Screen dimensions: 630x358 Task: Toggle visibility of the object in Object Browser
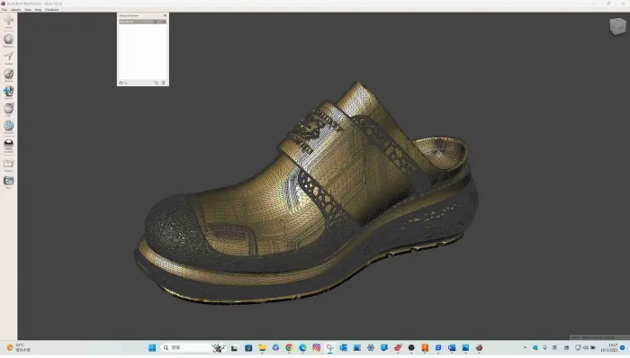[164, 22]
